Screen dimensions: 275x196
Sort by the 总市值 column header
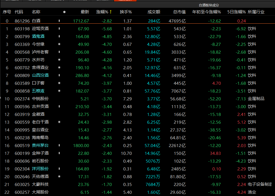pyautogui.click(x=180, y=12)
